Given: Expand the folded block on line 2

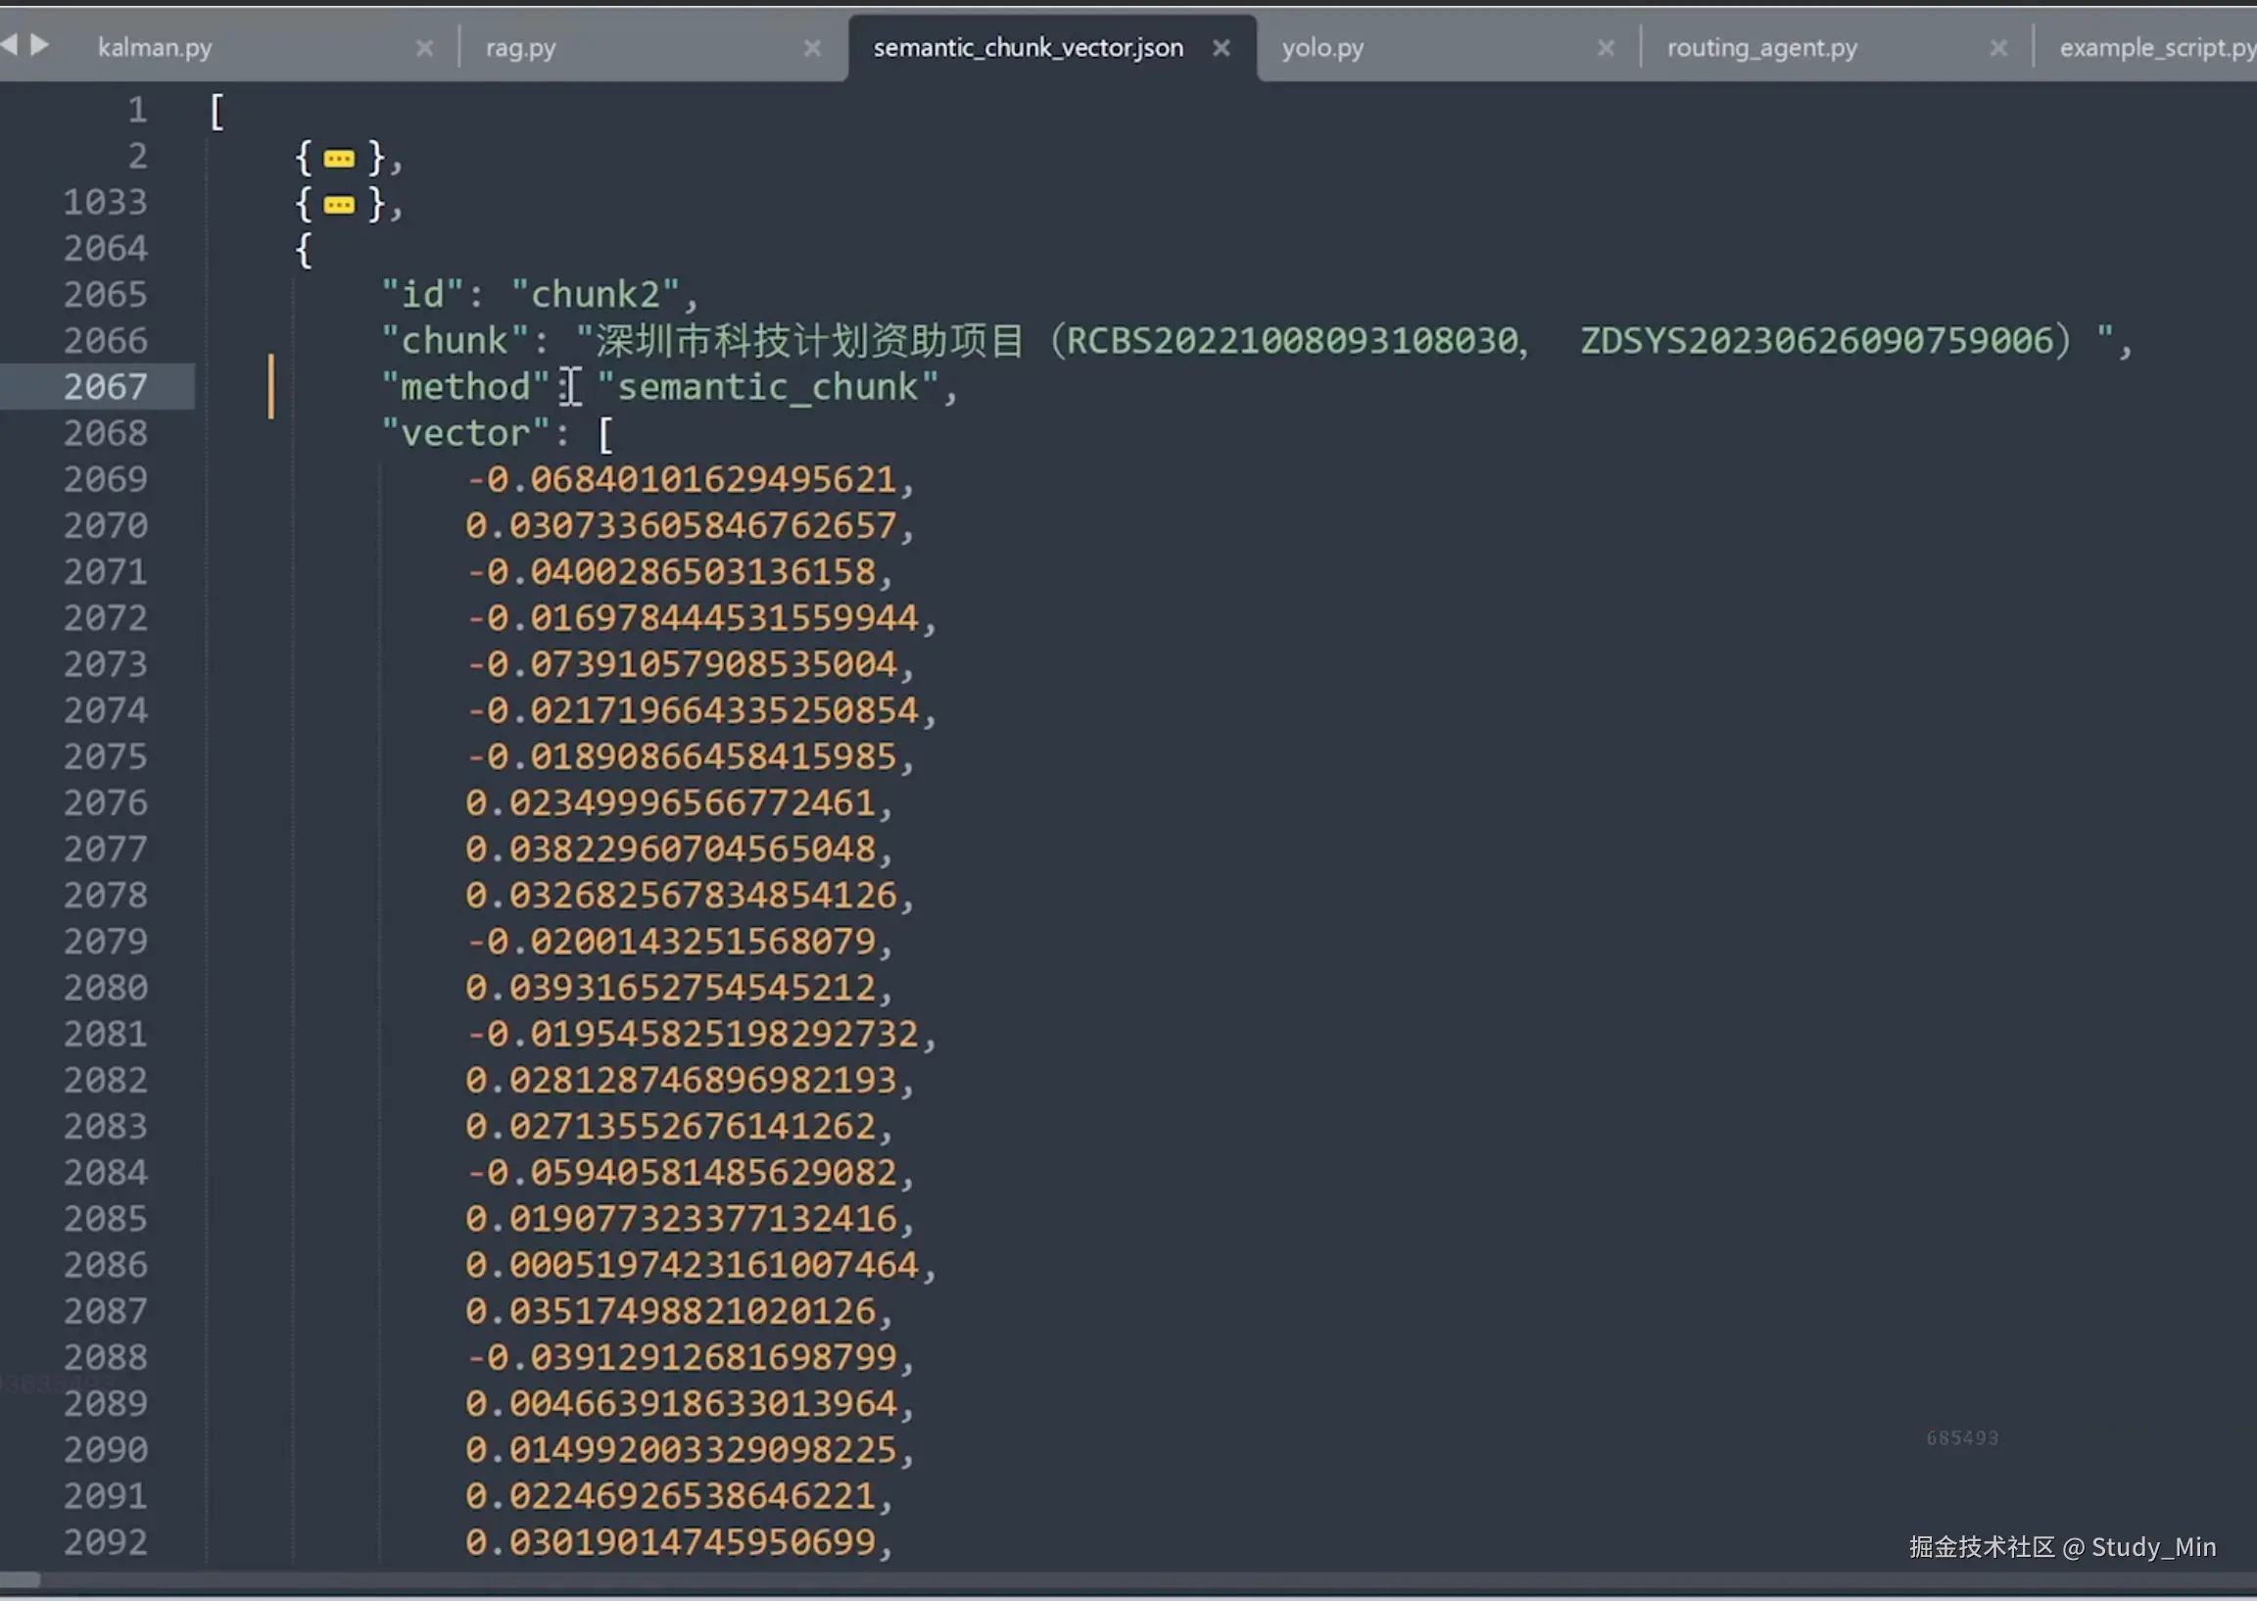Looking at the screenshot, I should click(339, 159).
